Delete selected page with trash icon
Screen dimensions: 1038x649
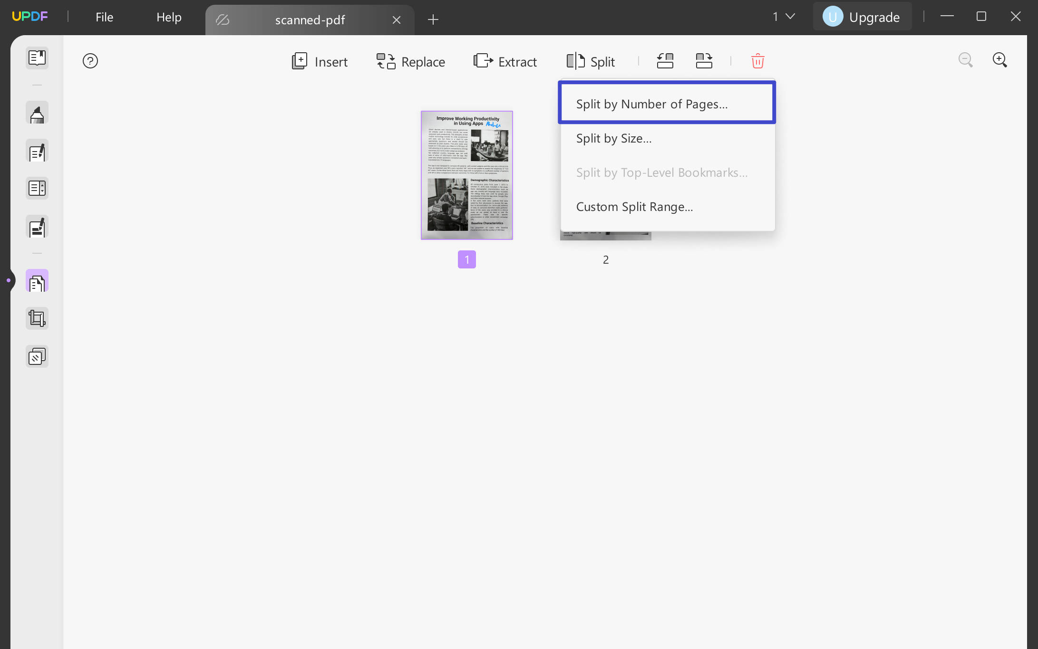click(757, 61)
